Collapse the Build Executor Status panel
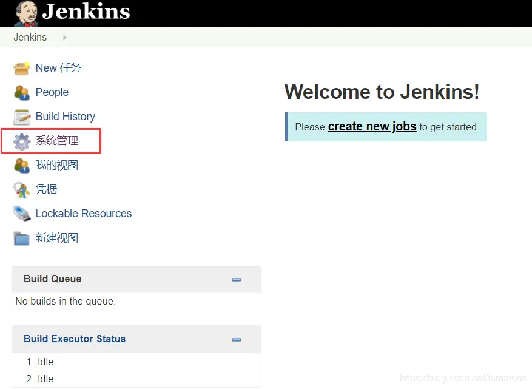Image resolution: width=532 pixels, height=389 pixels. click(237, 340)
